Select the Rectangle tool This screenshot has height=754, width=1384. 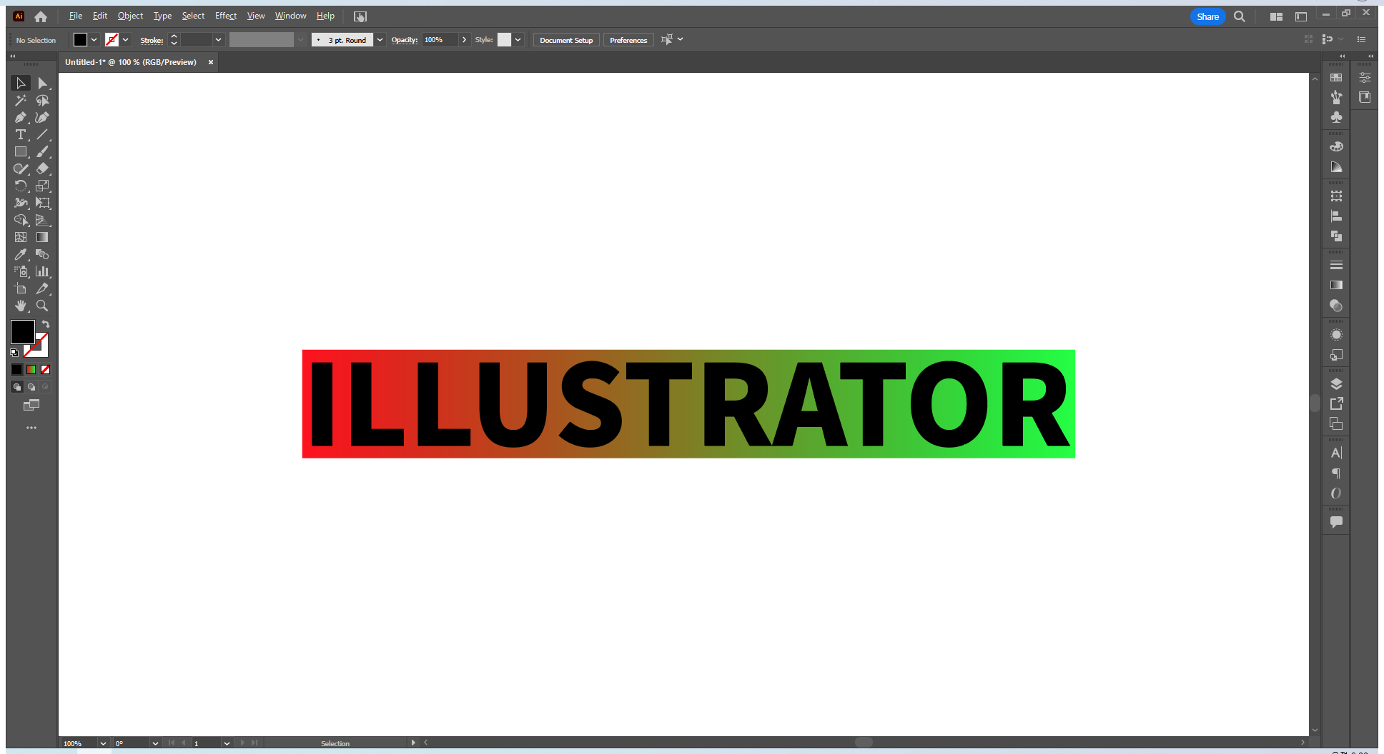[x=21, y=152]
